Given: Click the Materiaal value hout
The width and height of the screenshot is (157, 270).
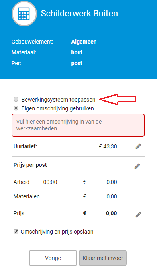Looking at the screenshot, I should (x=77, y=52).
